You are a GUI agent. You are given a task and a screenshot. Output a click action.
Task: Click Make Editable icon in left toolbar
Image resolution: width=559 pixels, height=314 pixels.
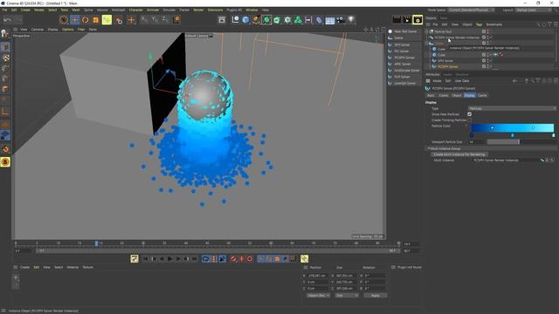(5, 33)
